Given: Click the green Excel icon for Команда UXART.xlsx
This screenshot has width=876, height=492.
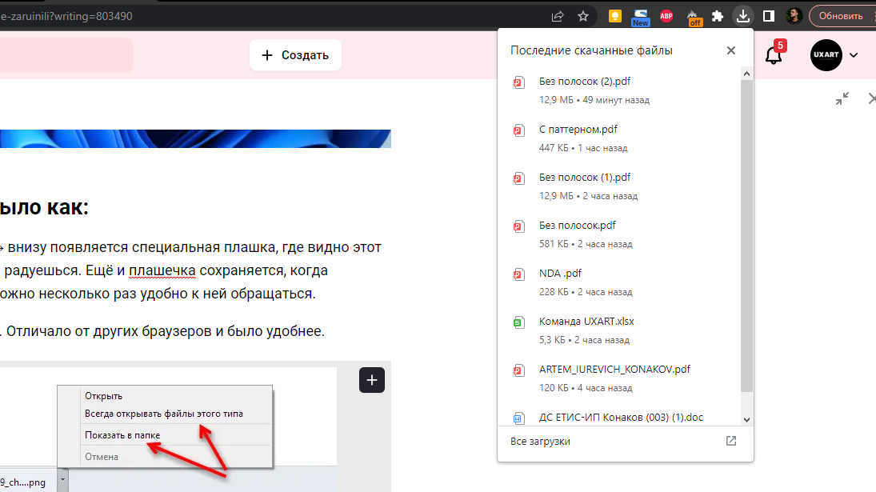Looking at the screenshot, I should pyautogui.click(x=518, y=322).
